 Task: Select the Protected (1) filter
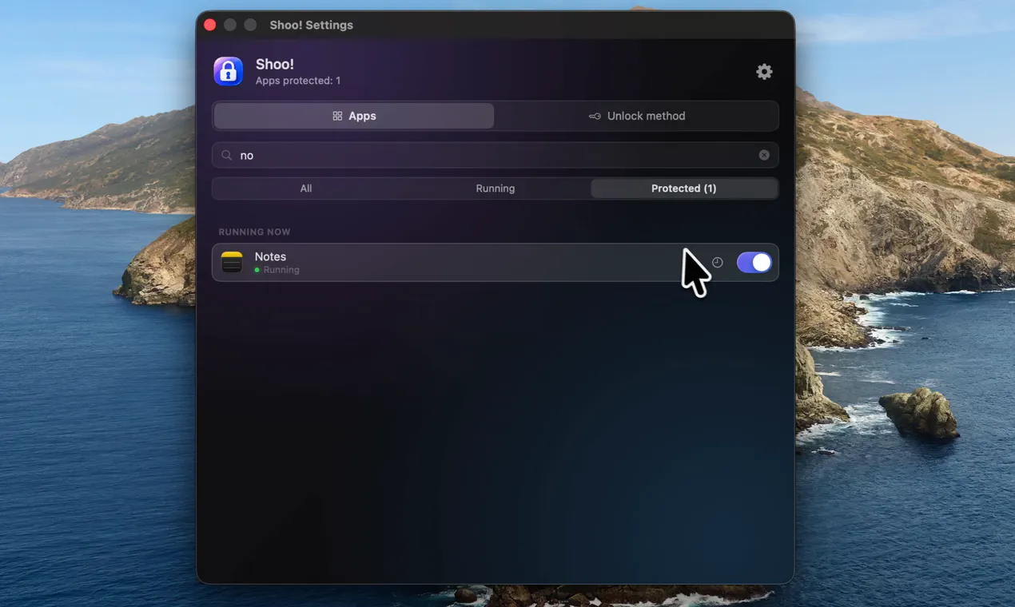pos(684,188)
